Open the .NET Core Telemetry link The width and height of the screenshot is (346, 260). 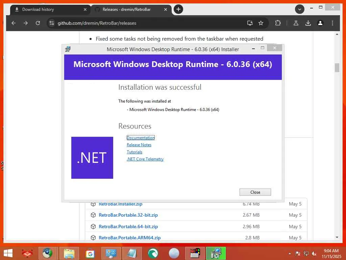point(145,159)
